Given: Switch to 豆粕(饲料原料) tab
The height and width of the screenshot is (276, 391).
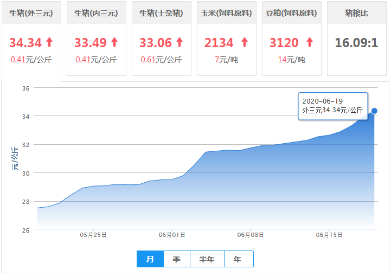Looking at the screenshot, I should click(x=292, y=12).
